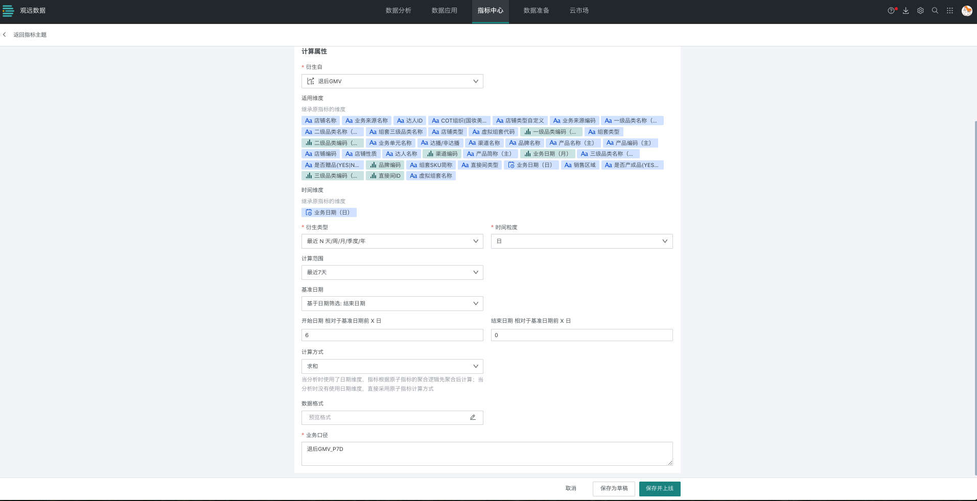
Task: Click the 观远数据 logo icon
Action: pos(8,11)
